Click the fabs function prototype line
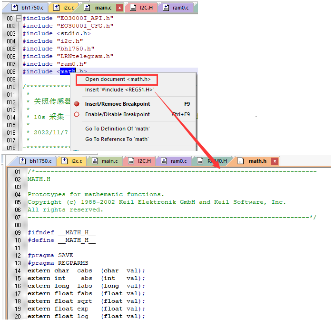The width and height of the screenshot is (335, 320). point(86,294)
